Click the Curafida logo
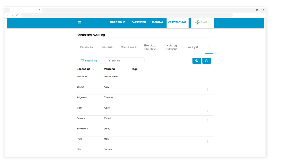 [202, 22]
